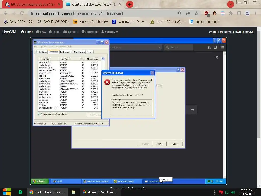
Task: Click the End Process button
Action: pyautogui.click(x=94, y=115)
